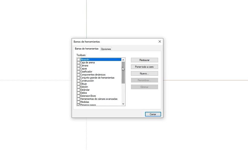Click the Restaurar button
Viewport: 248px width, 150px height.
click(144, 60)
